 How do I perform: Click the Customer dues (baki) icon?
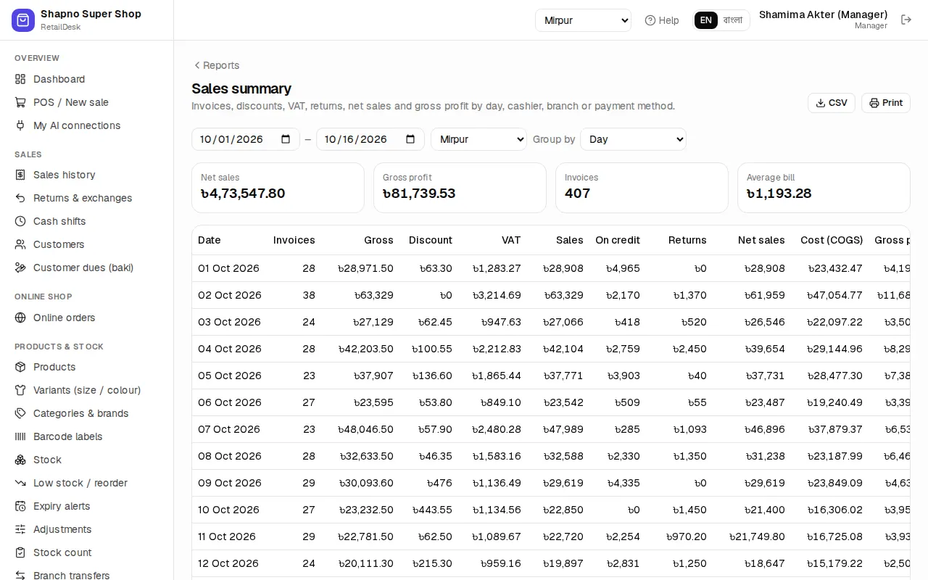20,268
